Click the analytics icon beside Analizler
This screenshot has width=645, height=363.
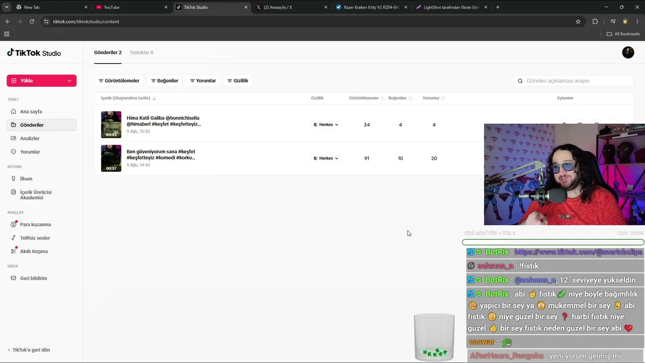pyautogui.click(x=14, y=138)
